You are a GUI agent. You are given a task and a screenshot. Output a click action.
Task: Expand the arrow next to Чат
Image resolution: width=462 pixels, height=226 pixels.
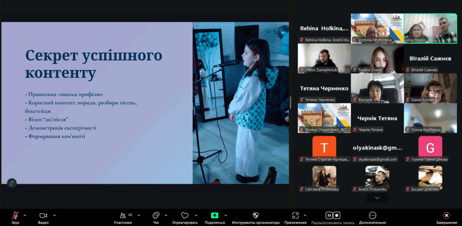tap(166, 215)
